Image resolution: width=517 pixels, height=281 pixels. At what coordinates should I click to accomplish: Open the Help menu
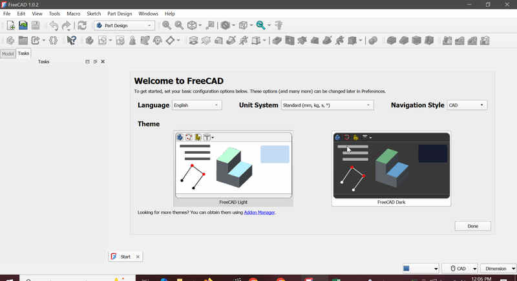[170, 14]
